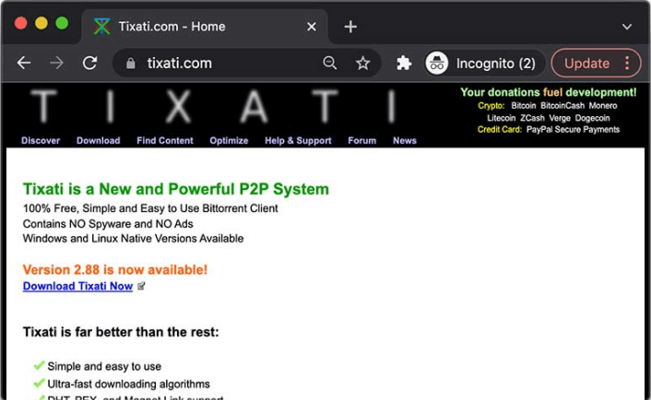Screen dimensions: 651x400
Task: Click the green checkmark beside 'Ultra-fast downloading algorithms'
Action: 39,383
